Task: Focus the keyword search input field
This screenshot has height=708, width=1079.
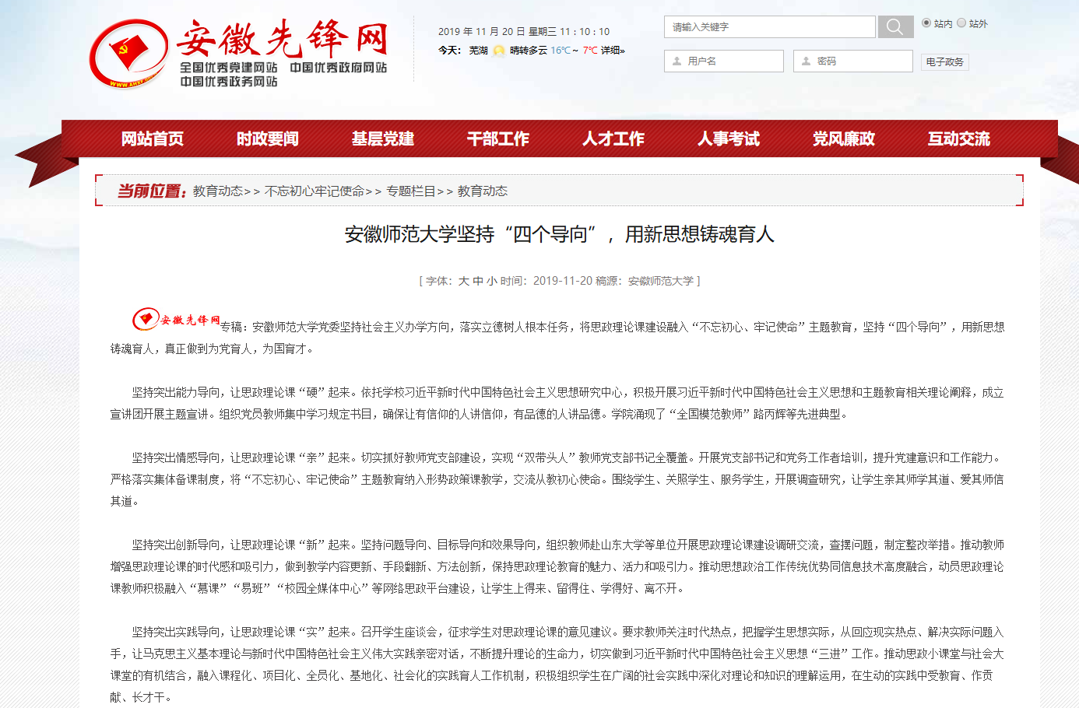Action: (x=770, y=27)
